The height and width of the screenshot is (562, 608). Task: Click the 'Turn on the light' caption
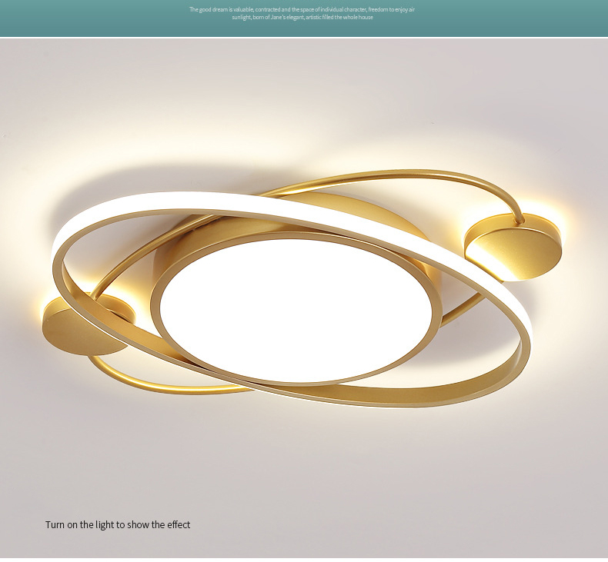pos(117,524)
